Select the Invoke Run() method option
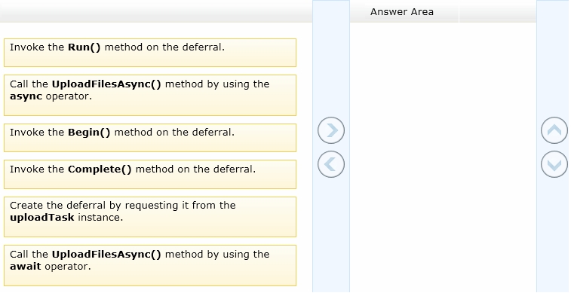Image resolution: width=571 pixels, height=293 pixels. [150, 53]
